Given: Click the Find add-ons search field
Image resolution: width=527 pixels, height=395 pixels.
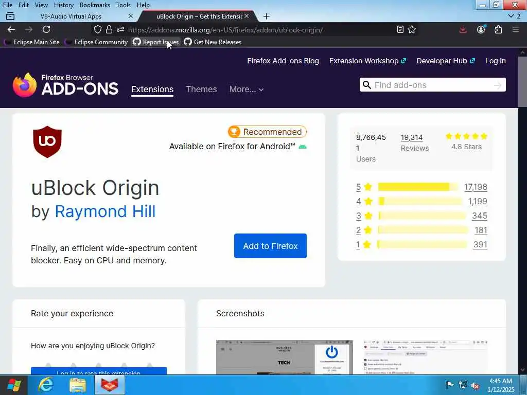Looking at the screenshot, I should [432, 85].
